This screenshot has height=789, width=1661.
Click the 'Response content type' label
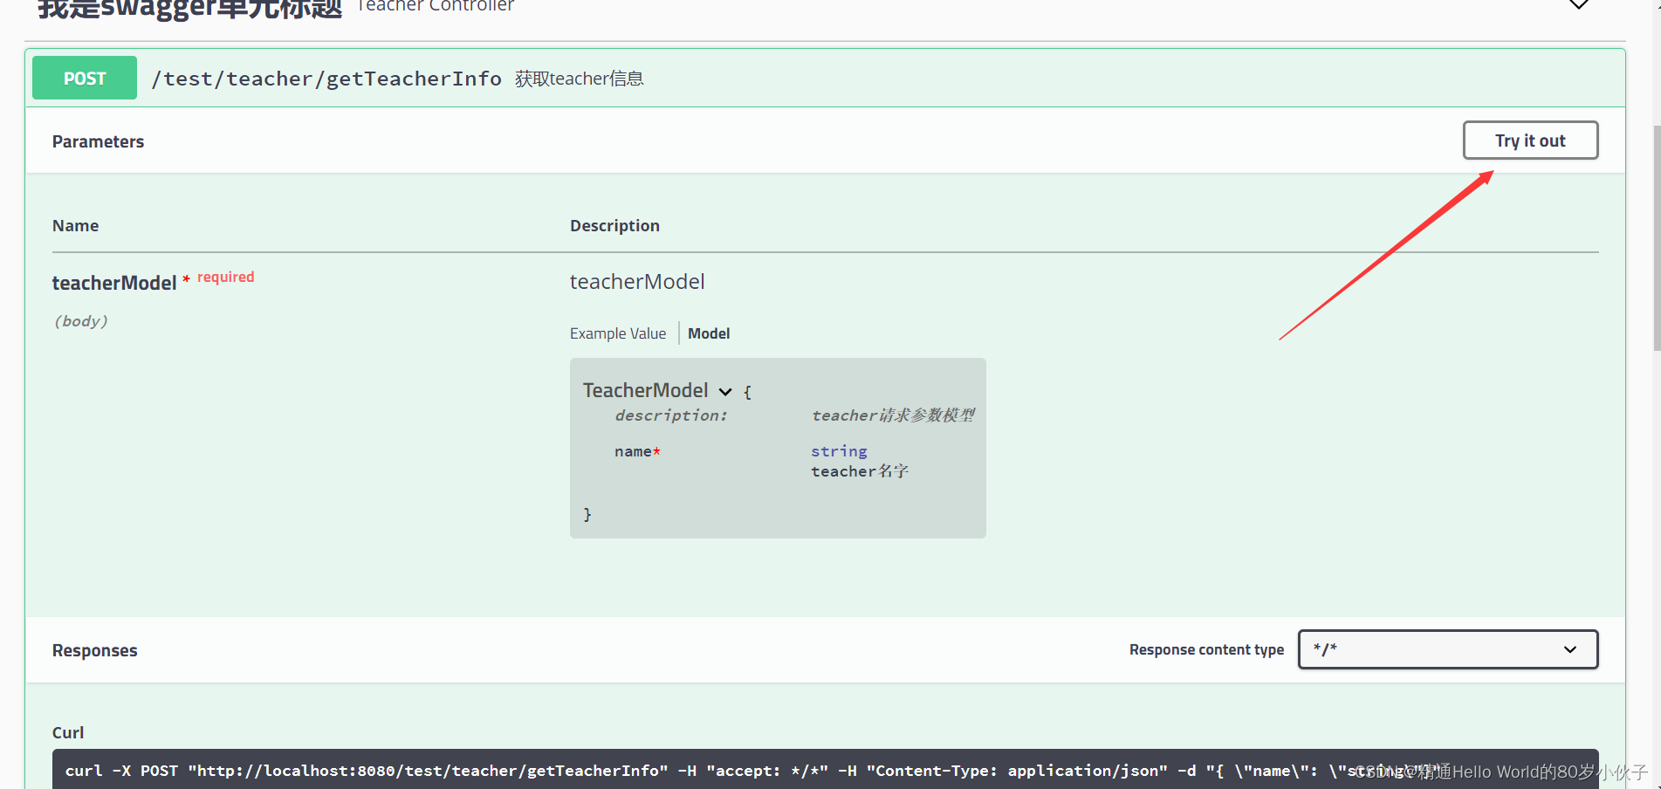coord(1206,649)
